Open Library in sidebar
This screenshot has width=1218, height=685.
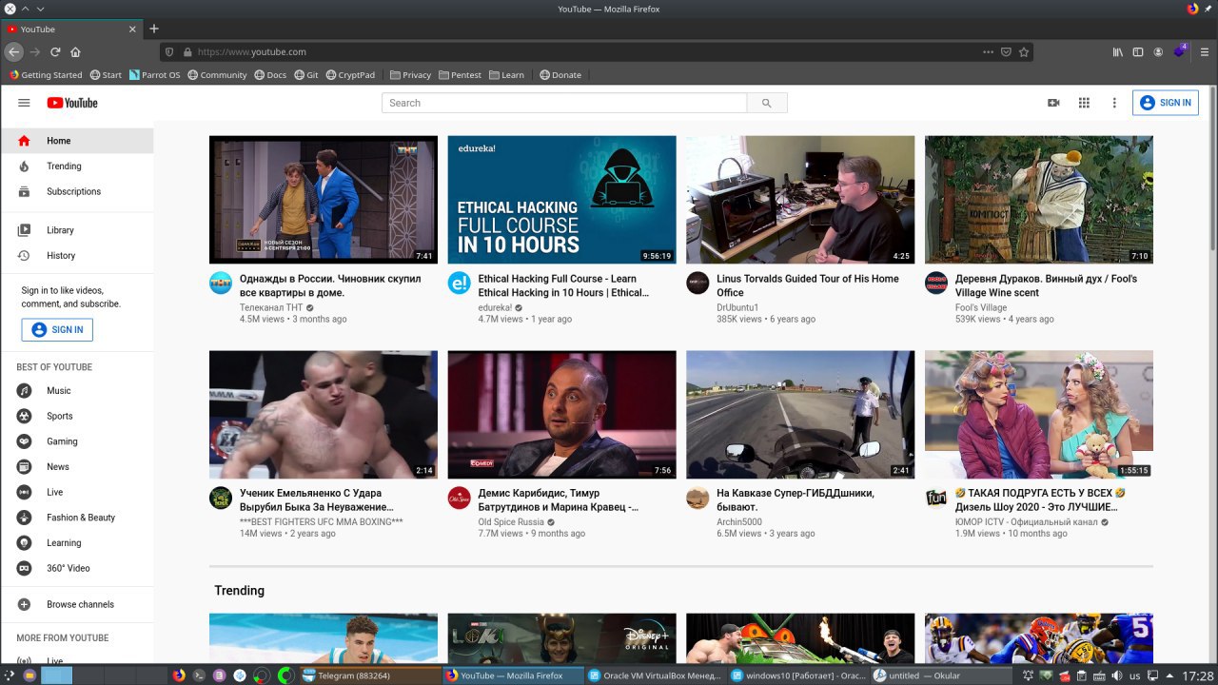coord(77,230)
